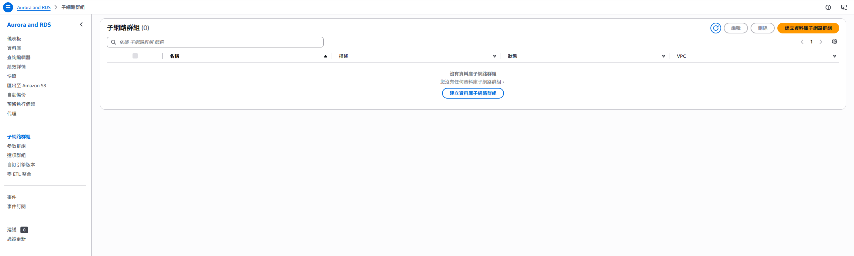Click the VPC column header

tap(681, 56)
